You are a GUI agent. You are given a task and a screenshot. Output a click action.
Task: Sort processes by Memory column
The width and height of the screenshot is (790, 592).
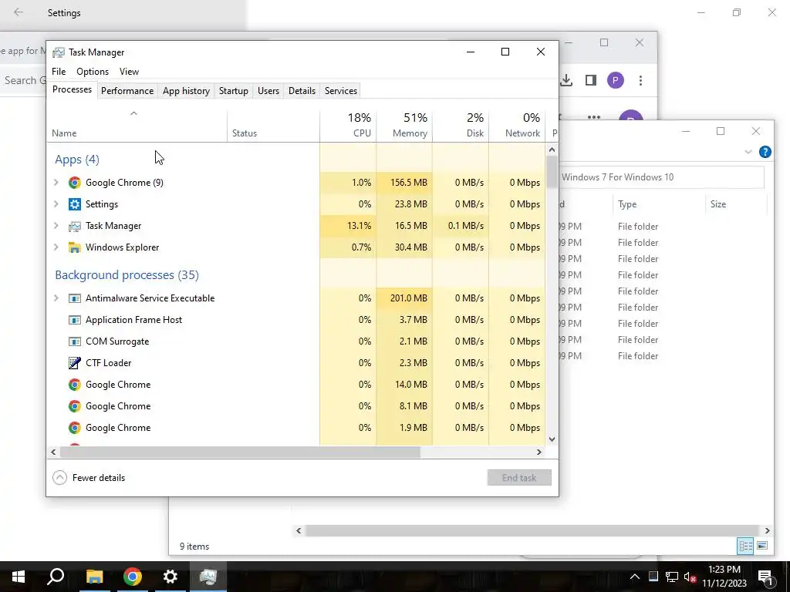[404, 125]
